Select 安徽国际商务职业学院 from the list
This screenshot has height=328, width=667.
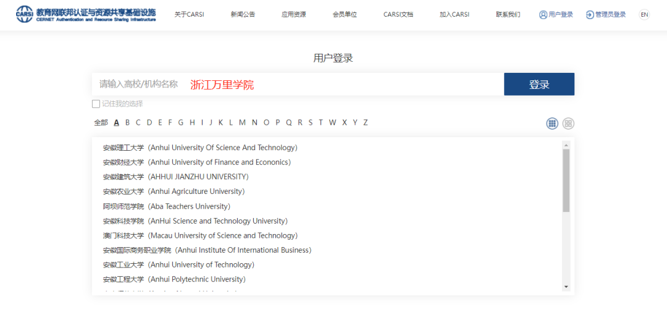(207, 250)
